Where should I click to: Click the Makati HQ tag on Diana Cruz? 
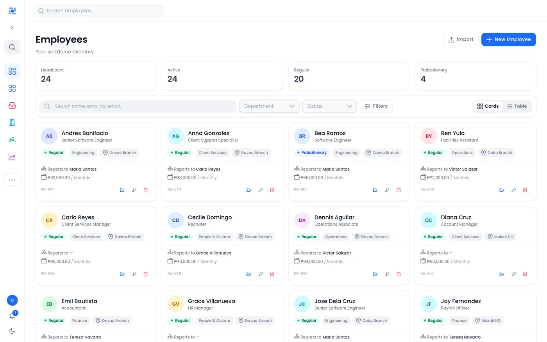point(501,237)
